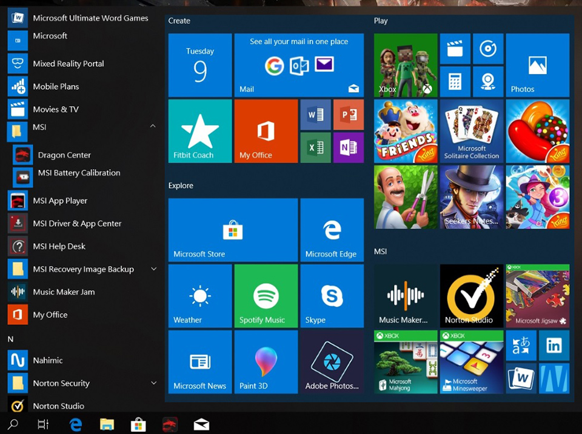Launch Microsoft Minesweeper tile
582x434 pixels.
click(x=472, y=362)
